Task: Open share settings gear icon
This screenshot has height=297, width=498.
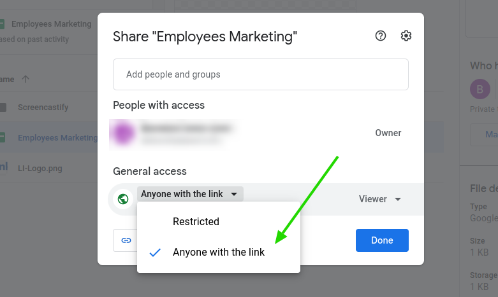Action: click(x=406, y=36)
